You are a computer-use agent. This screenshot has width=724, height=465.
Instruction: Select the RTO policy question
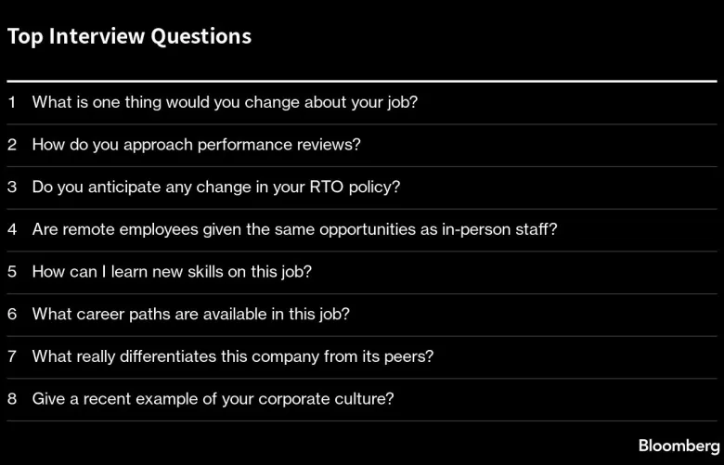pyautogui.click(x=216, y=187)
